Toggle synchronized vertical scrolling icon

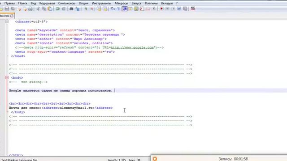coord(99,8)
